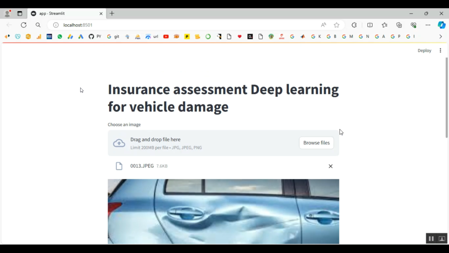449x253 pixels.
Task: Click the uploaded damaged car image
Action: 223,211
